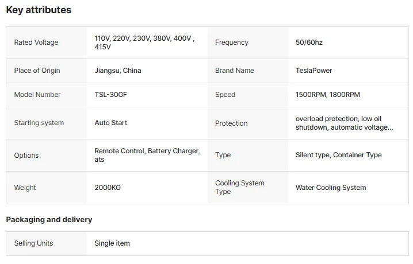Click the TeslaPower brand value
The image size is (413, 264).
click(x=313, y=71)
